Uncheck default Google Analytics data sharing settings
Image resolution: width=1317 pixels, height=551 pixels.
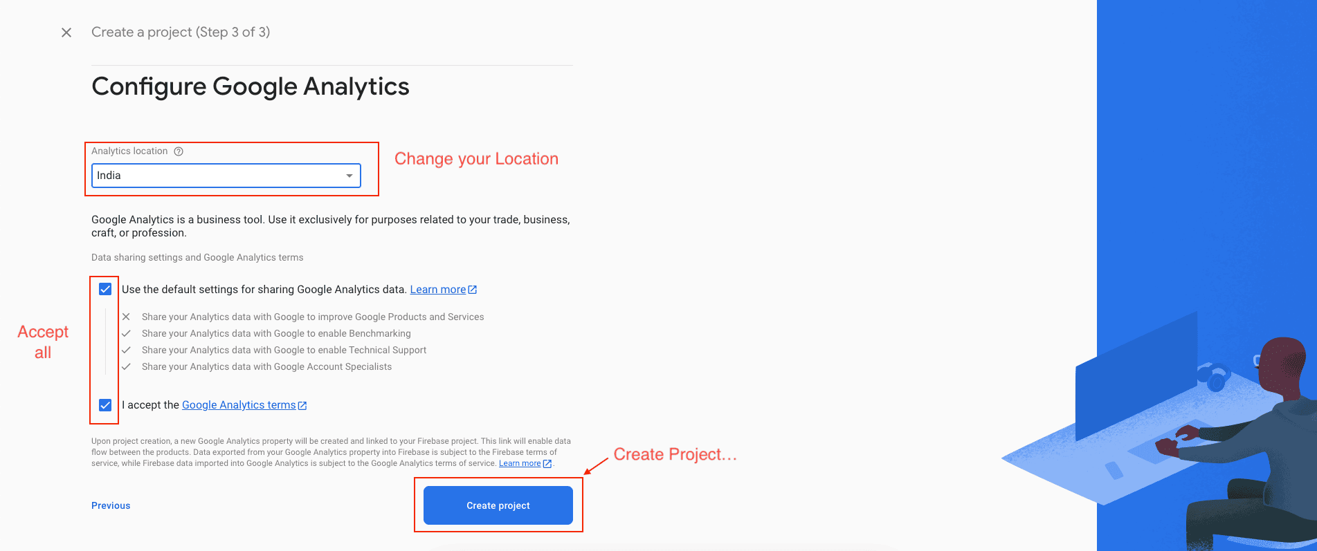pyautogui.click(x=105, y=289)
